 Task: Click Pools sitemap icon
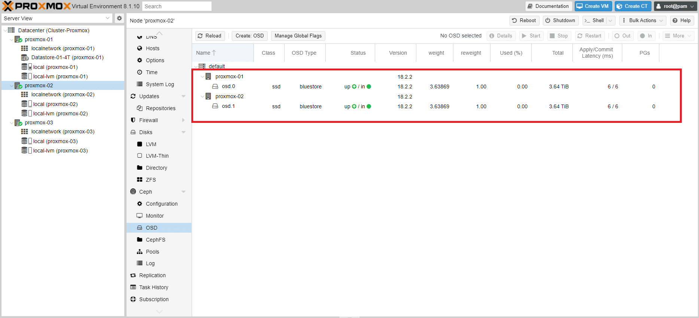click(140, 252)
